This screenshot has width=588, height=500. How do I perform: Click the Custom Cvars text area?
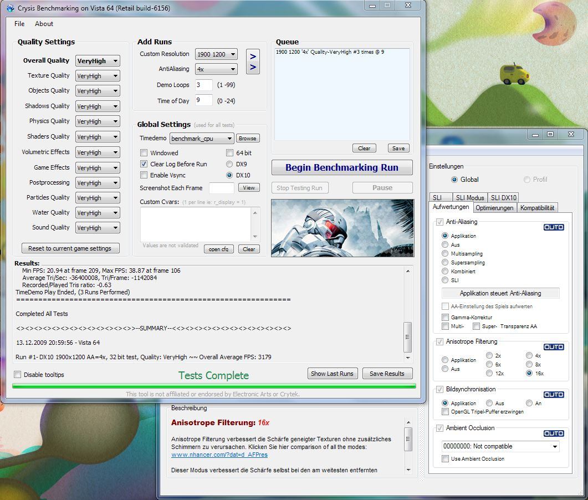click(196, 225)
